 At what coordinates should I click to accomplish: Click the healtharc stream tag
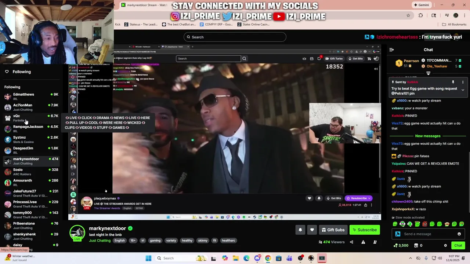coord(228,241)
